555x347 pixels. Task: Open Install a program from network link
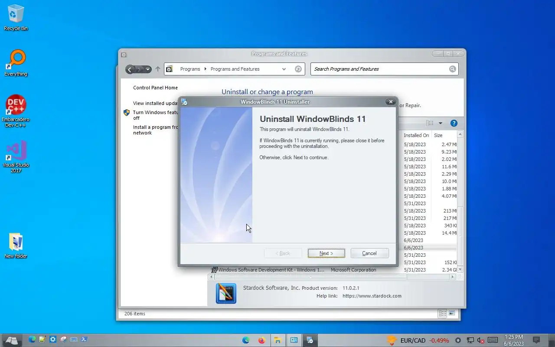pos(156,130)
